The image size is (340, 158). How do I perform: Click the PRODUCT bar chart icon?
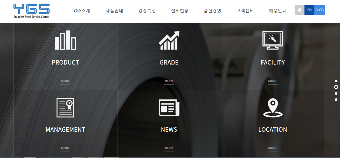65,40
